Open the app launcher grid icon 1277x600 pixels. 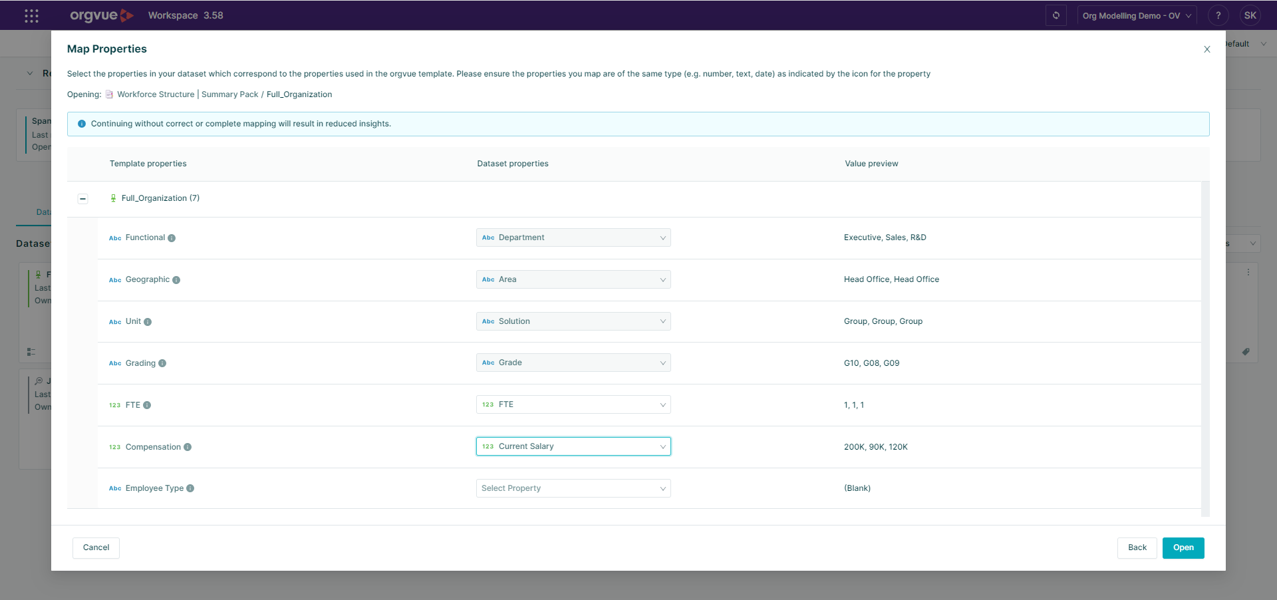[x=31, y=16]
